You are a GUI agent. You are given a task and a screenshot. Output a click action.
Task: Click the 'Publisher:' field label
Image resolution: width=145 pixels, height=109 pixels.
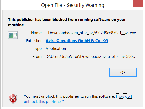click(x=34, y=41)
